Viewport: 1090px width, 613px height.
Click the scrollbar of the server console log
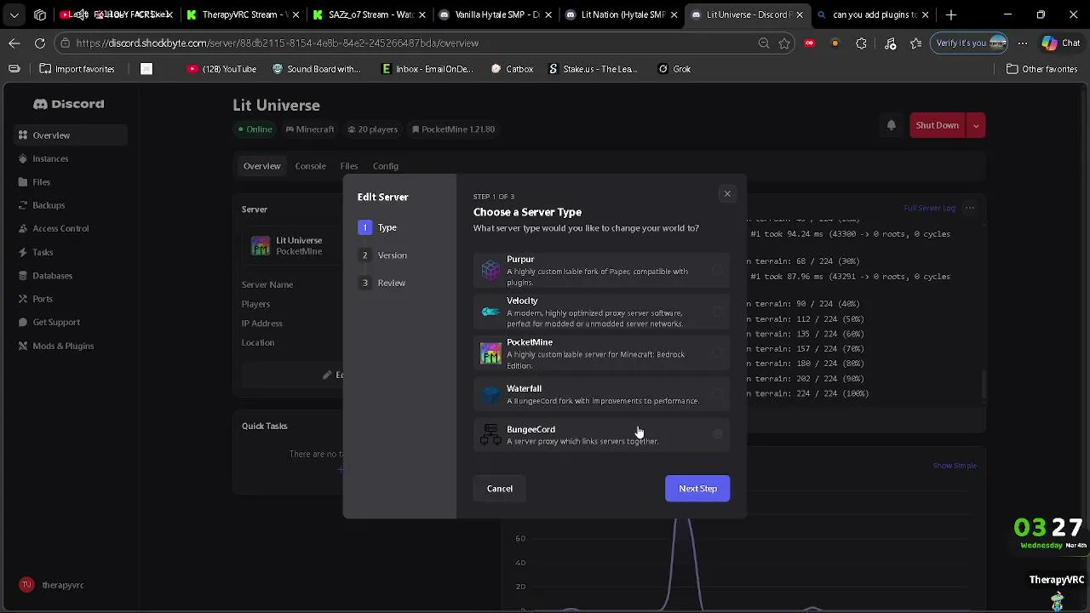[x=984, y=384]
